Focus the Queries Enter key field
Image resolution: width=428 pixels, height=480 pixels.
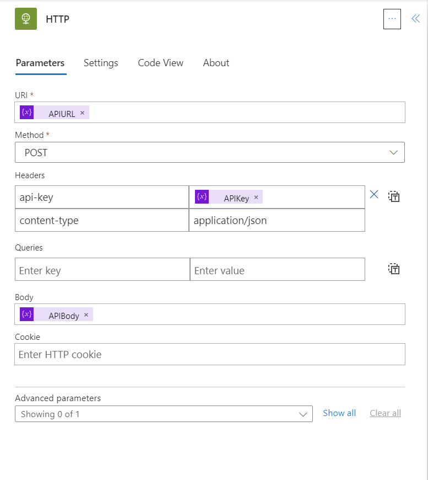pos(102,270)
